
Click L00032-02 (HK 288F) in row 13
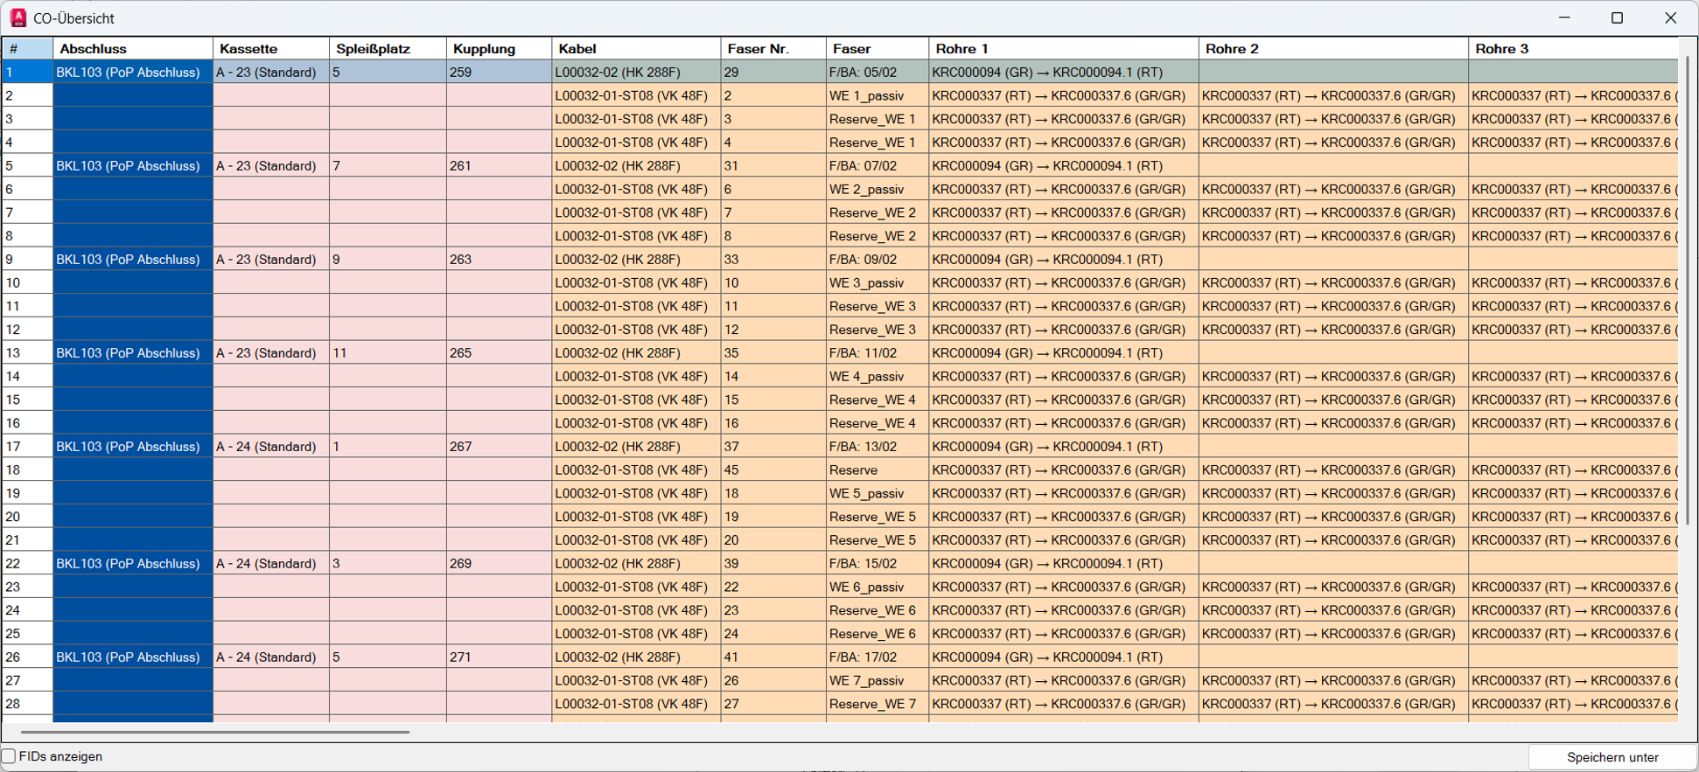(636, 353)
